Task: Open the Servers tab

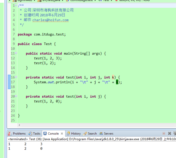Action: (106, 134)
